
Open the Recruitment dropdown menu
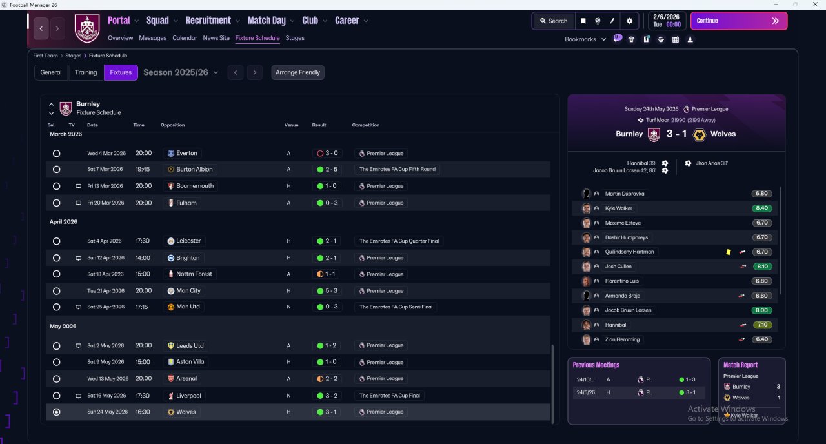pyautogui.click(x=212, y=21)
